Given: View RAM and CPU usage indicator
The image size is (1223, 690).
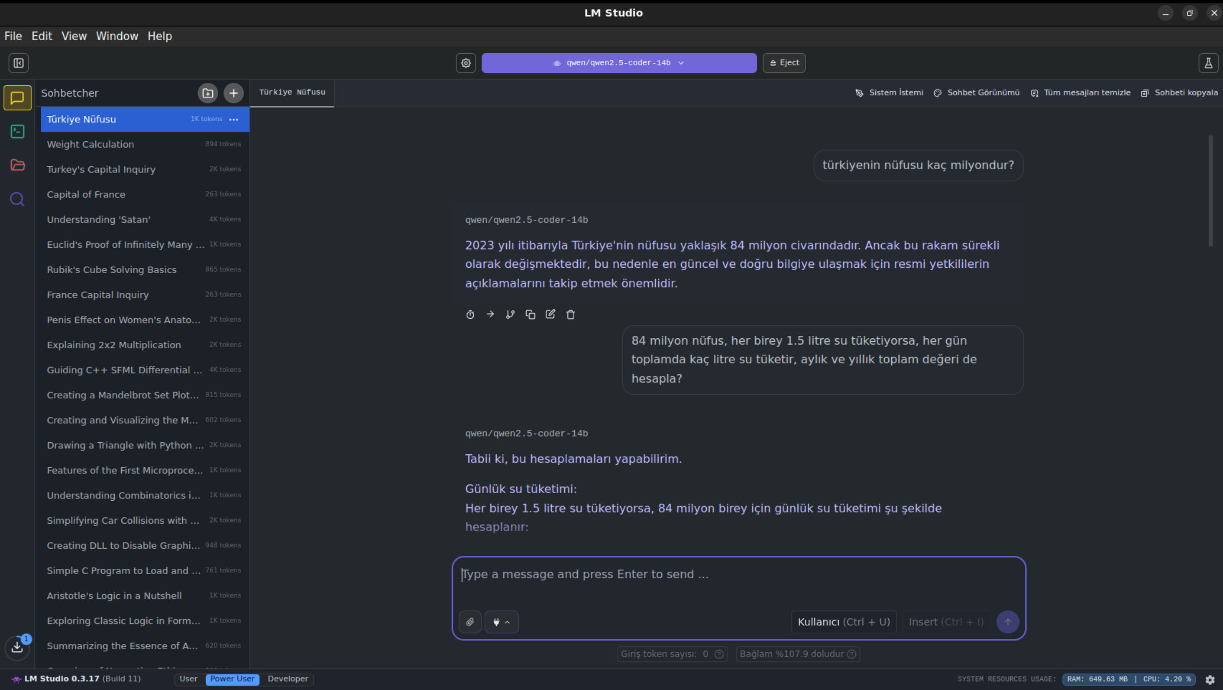Looking at the screenshot, I should (x=1129, y=679).
